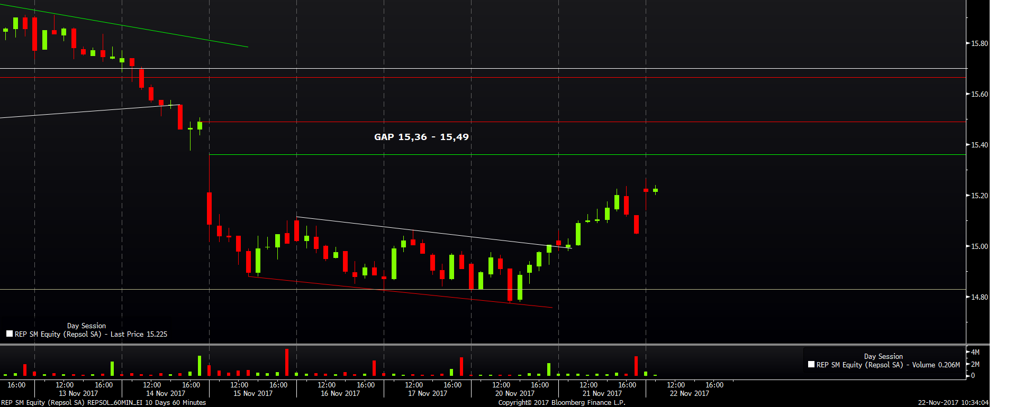Viewport: 1014px width, 407px height.
Task: Select the red horizontal line near 15.66
Action: (x=483, y=78)
